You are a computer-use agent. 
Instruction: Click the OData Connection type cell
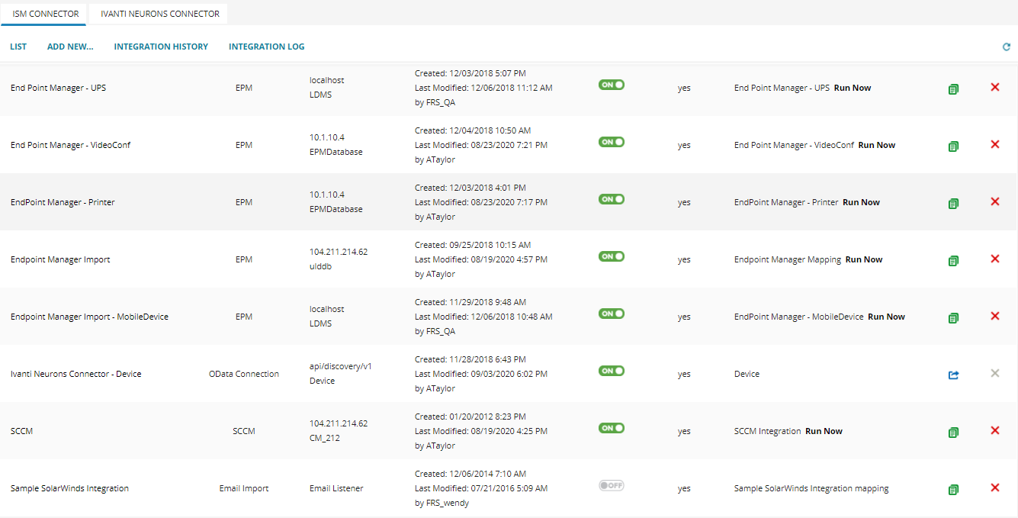point(244,374)
